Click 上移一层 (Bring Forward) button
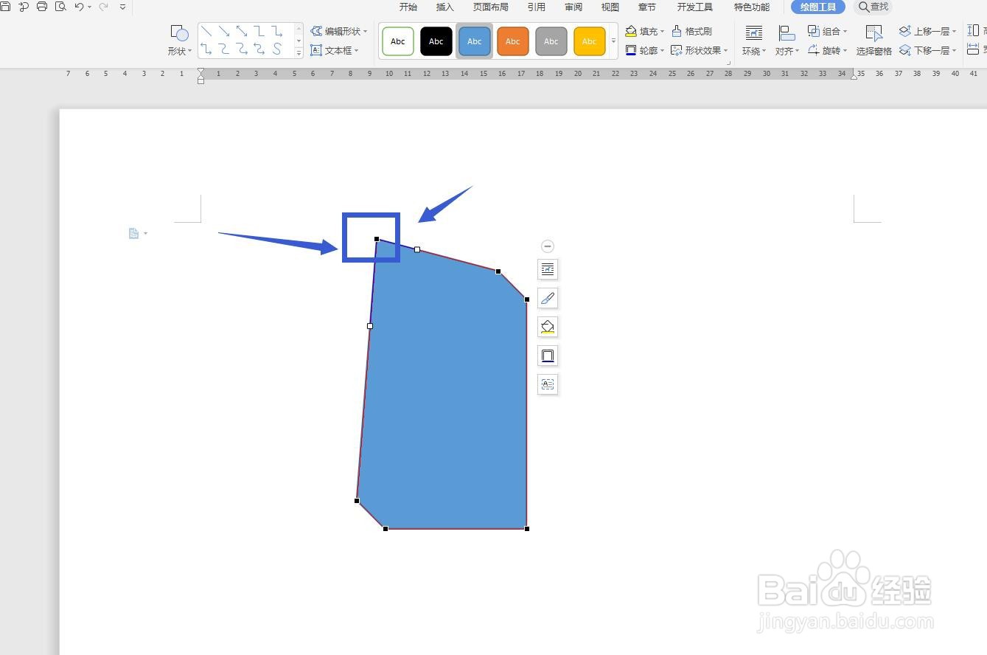Viewport: 987px width, 655px height. 927,31
